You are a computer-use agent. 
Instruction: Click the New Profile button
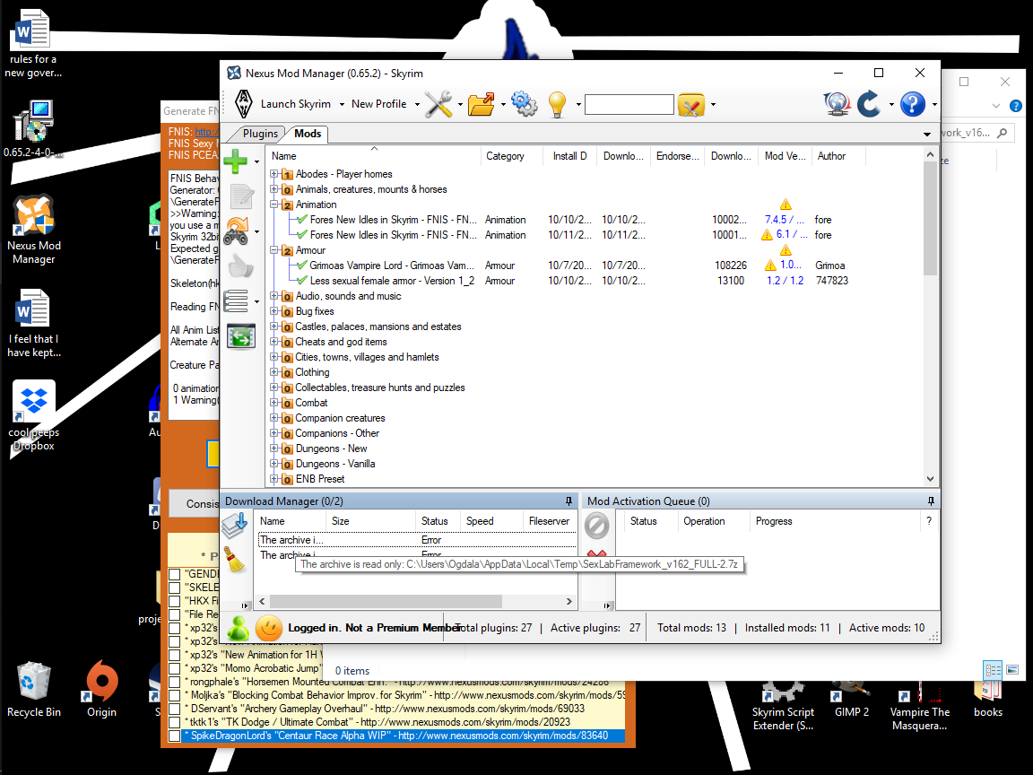point(378,104)
